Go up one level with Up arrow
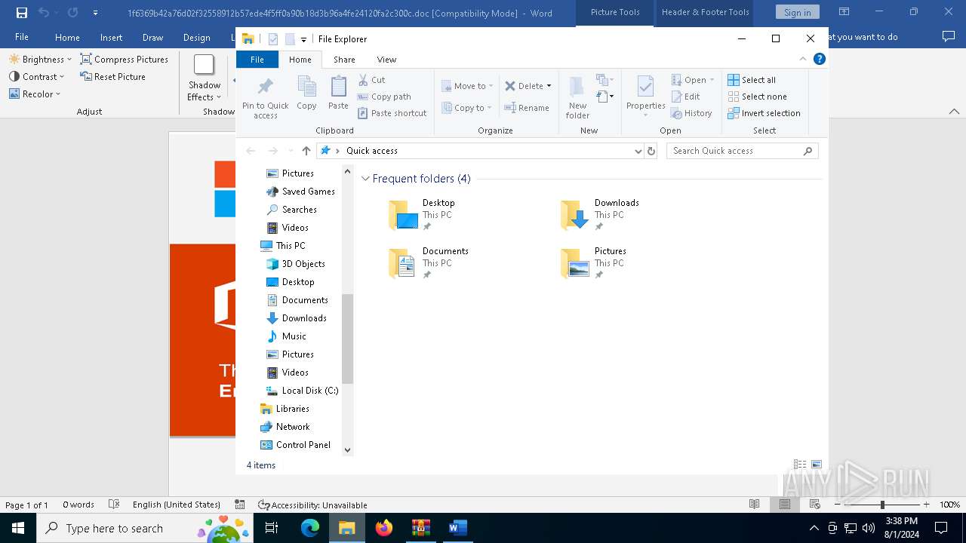Screen dimensions: 966x543 (x=306, y=151)
